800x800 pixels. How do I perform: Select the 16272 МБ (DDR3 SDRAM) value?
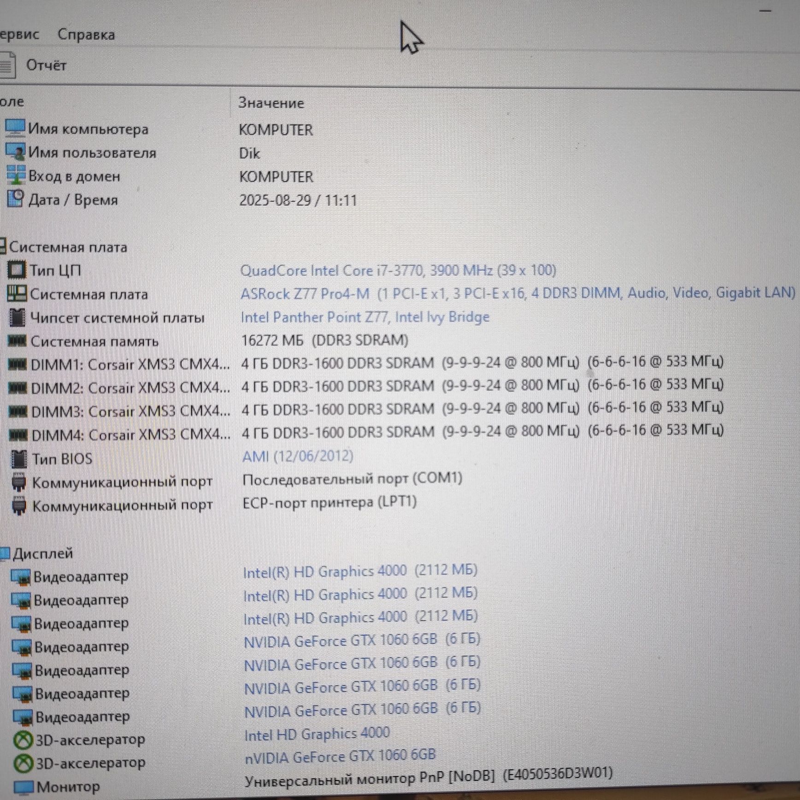coord(325,341)
